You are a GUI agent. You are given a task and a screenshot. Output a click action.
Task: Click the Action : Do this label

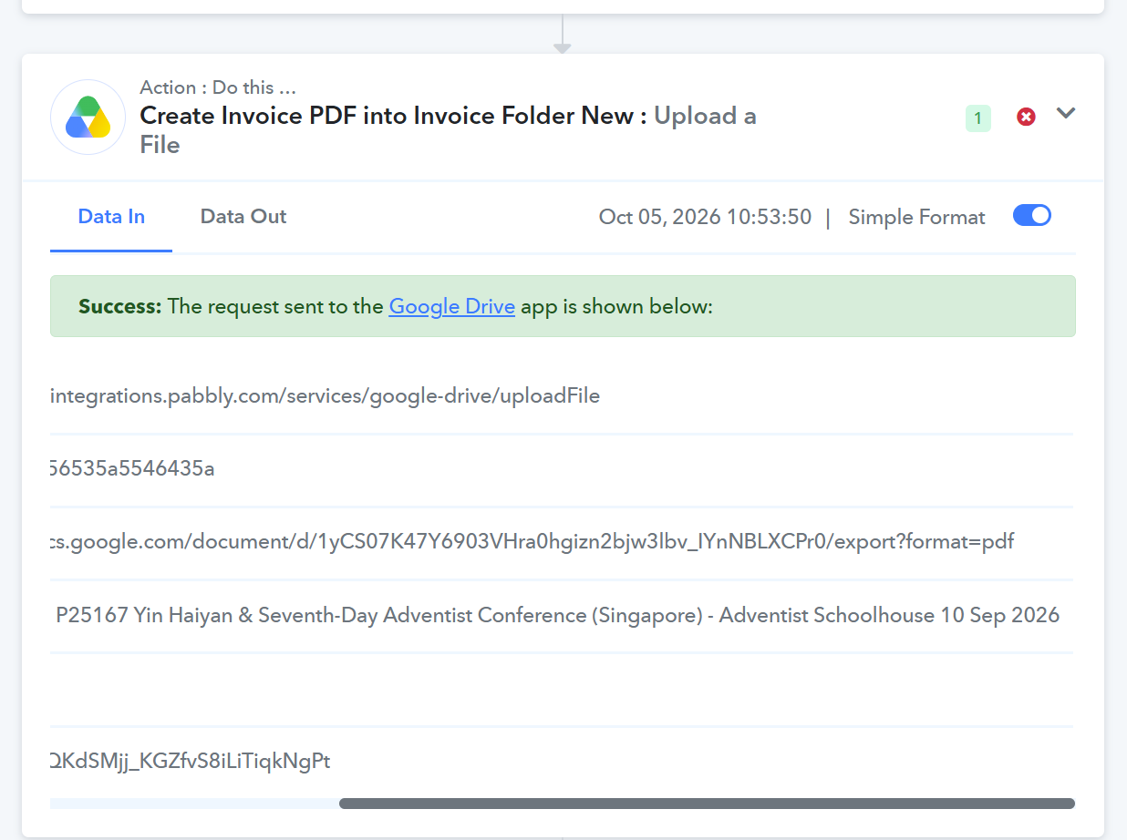pos(218,87)
